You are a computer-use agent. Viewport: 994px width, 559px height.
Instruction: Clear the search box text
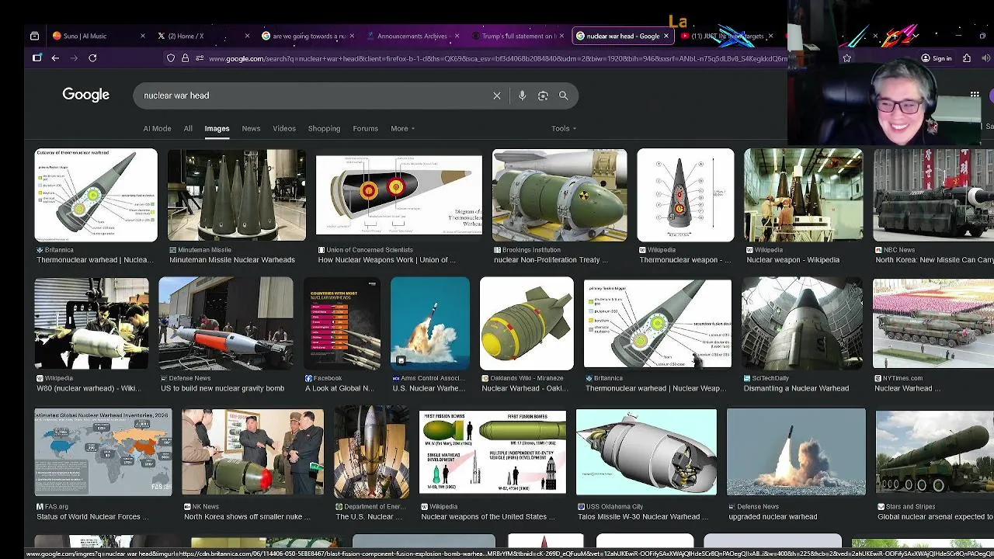coord(497,95)
